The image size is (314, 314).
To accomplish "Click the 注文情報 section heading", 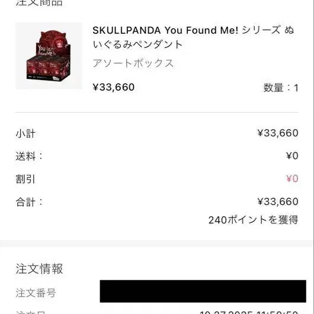I will [x=40, y=269].
